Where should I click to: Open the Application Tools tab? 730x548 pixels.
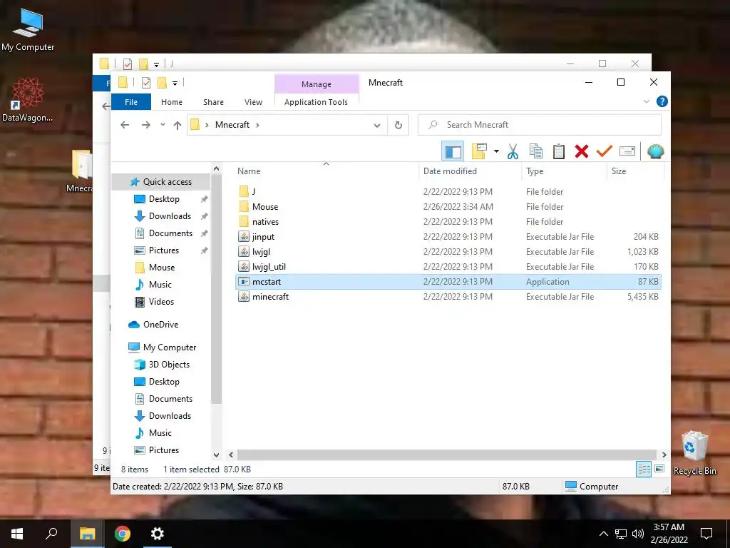(x=316, y=102)
